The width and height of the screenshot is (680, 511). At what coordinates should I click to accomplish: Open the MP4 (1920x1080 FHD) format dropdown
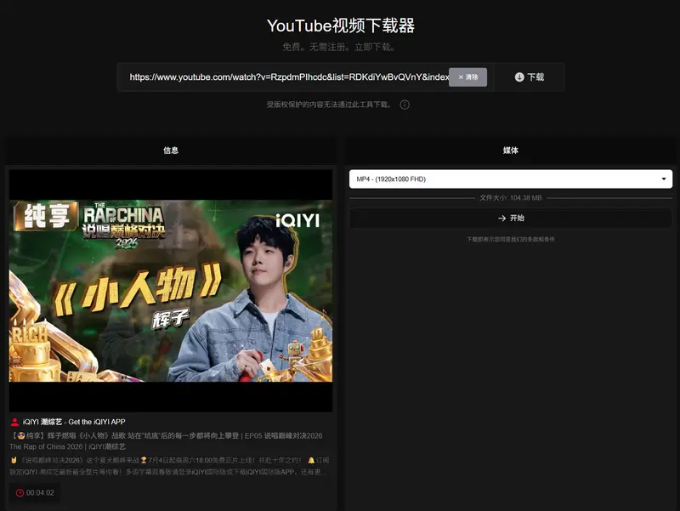pos(511,179)
